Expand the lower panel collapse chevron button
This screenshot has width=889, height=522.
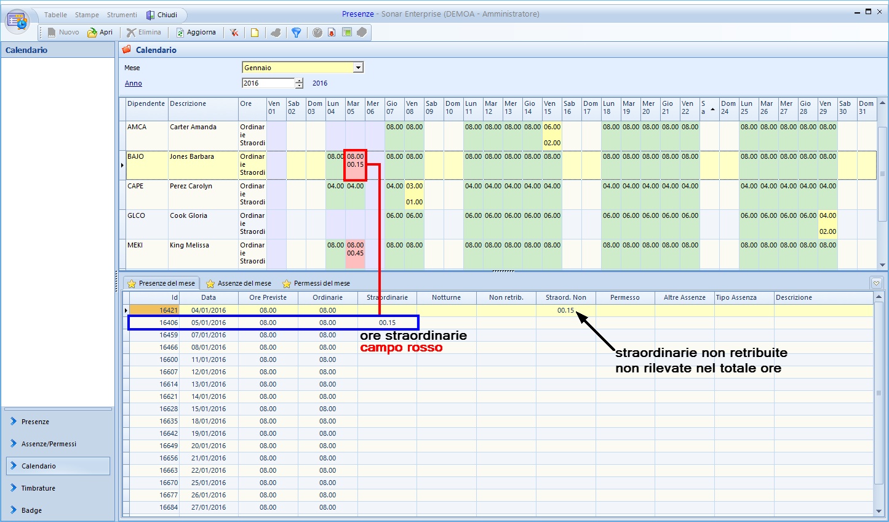[x=876, y=283]
